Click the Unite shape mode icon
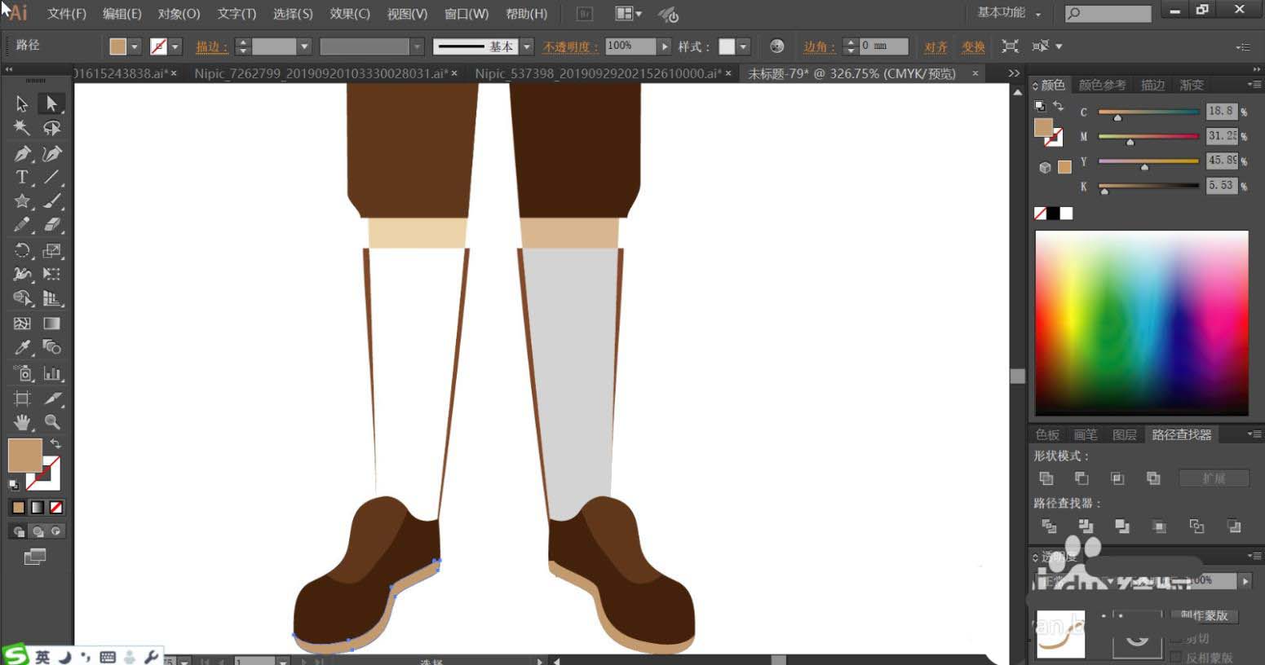1265x665 pixels. coord(1046,478)
